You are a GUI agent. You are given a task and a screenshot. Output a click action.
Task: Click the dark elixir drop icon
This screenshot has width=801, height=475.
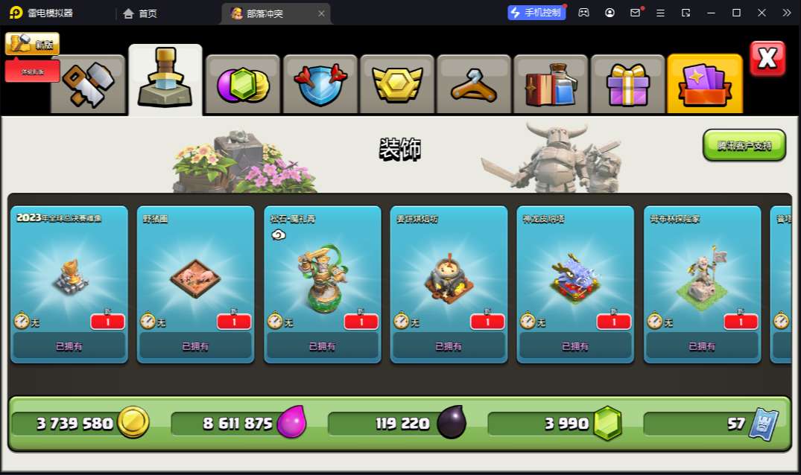(x=452, y=422)
